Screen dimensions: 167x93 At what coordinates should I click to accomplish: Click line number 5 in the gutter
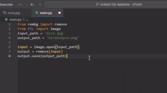coord(9,42)
